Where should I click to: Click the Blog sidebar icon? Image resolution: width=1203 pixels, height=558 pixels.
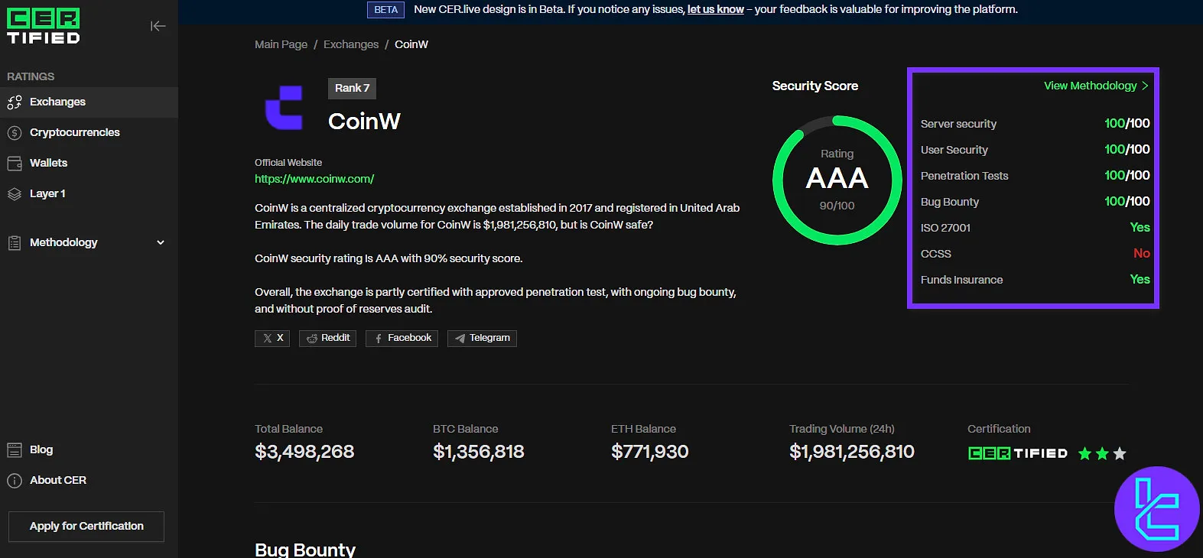[x=15, y=449]
